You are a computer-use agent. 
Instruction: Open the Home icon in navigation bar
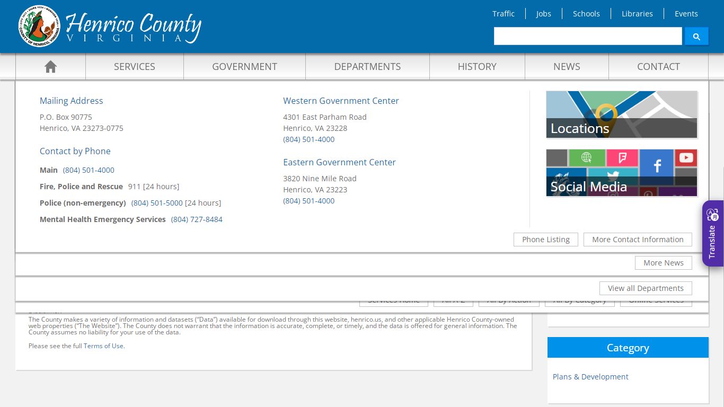(50, 66)
